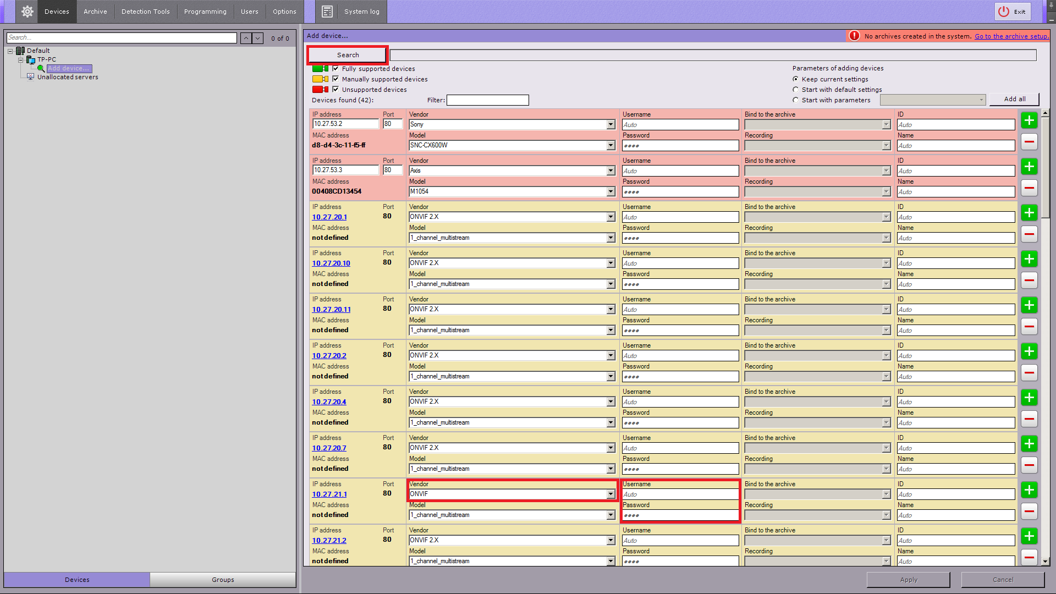
Task: Open Model dropdown showing M1054
Action: [610, 192]
